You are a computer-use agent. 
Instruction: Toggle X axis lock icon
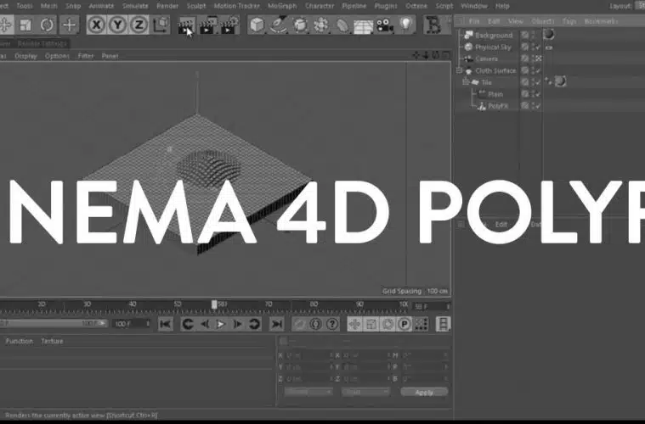pos(97,25)
